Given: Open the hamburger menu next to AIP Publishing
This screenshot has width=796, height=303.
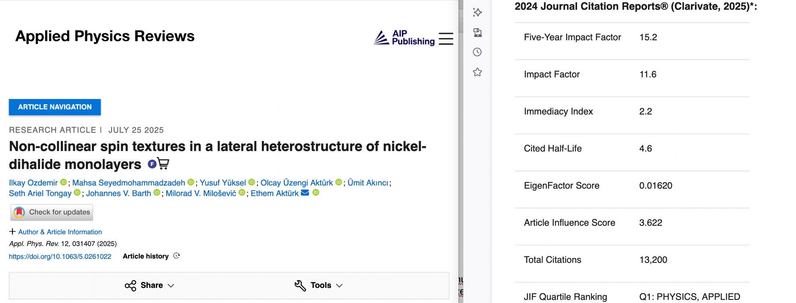Looking at the screenshot, I should [446, 39].
